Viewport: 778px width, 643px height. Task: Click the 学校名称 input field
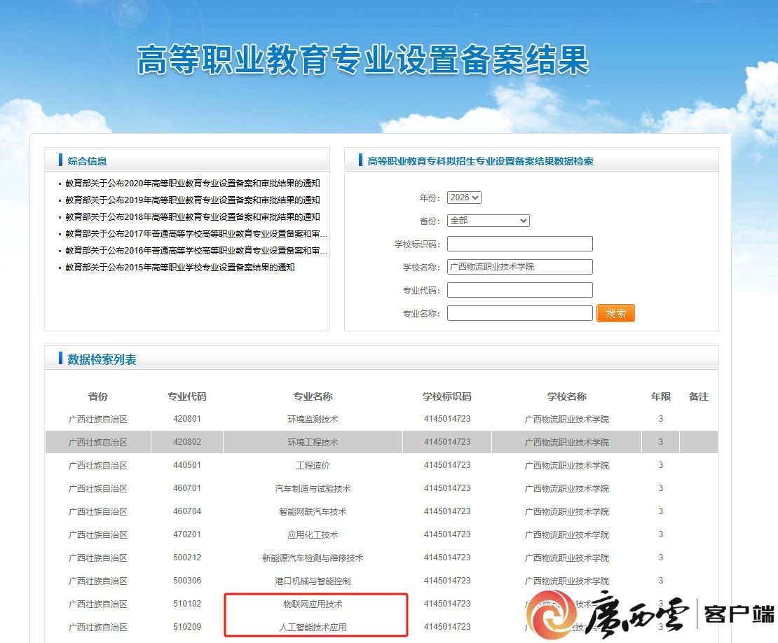(519, 267)
